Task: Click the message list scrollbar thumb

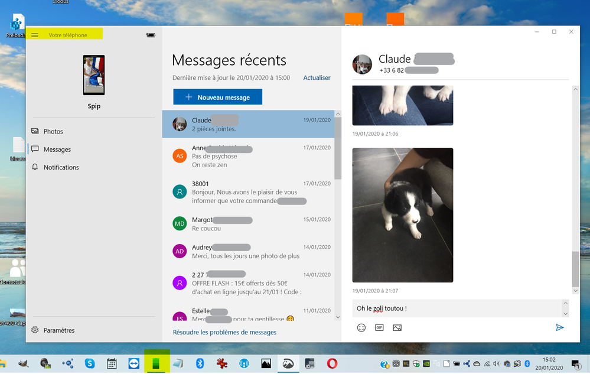Action: pyautogui.click(x=337, y=148)
